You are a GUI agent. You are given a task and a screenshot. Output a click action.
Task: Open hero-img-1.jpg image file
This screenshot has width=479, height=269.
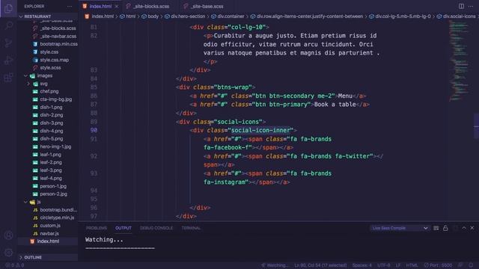pos(55,146)
